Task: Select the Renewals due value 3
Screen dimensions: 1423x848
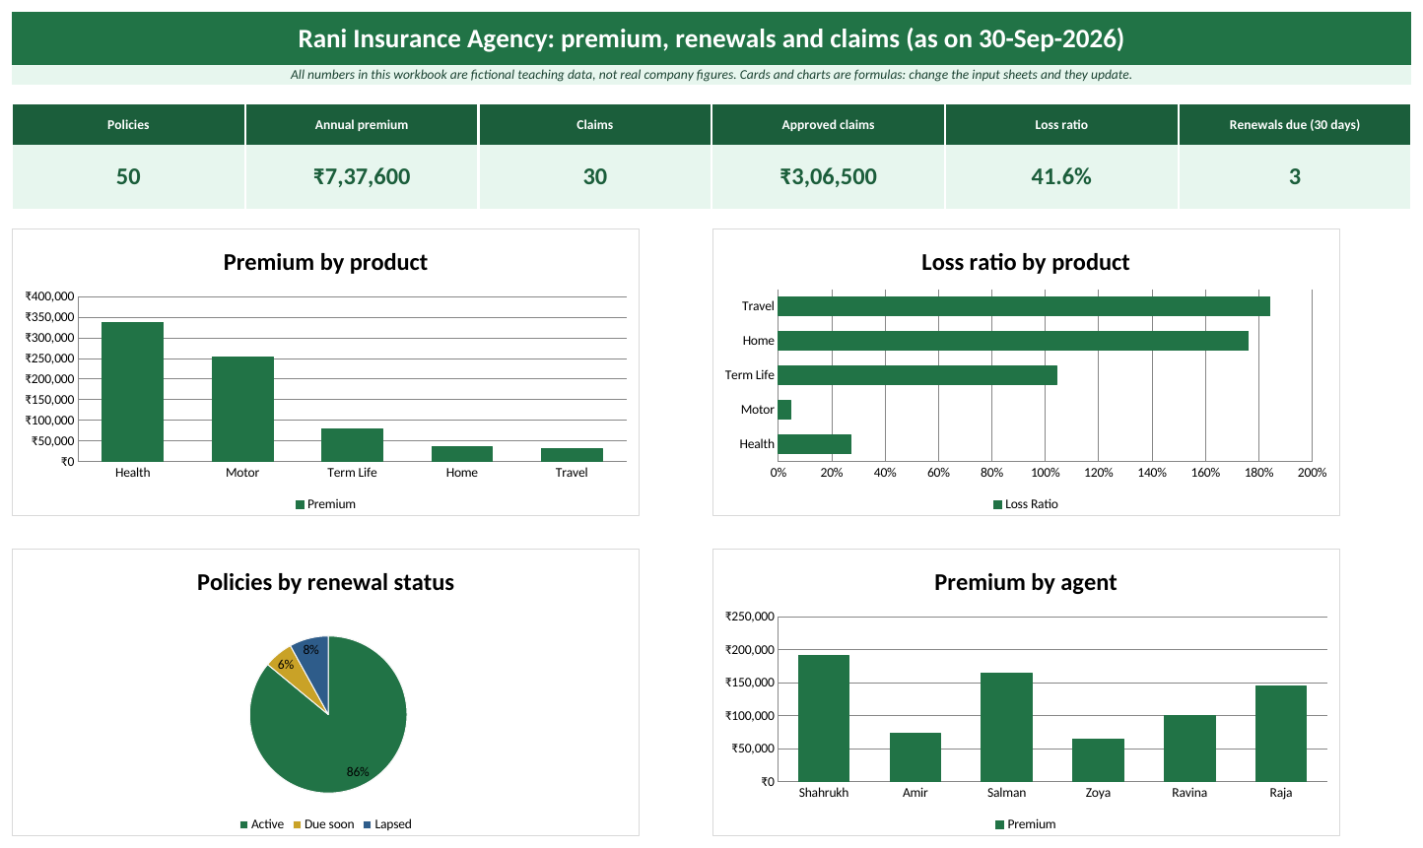Action: (1295, 177)
